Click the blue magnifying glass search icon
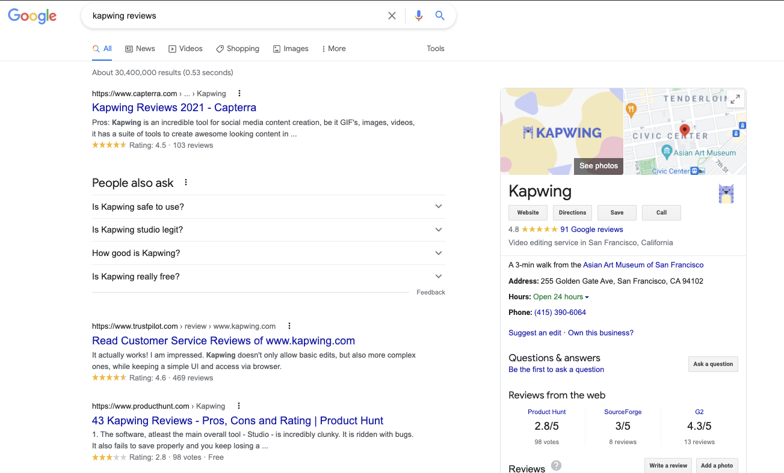This screenshot has height=473, width=784. (x=440, y=16)
